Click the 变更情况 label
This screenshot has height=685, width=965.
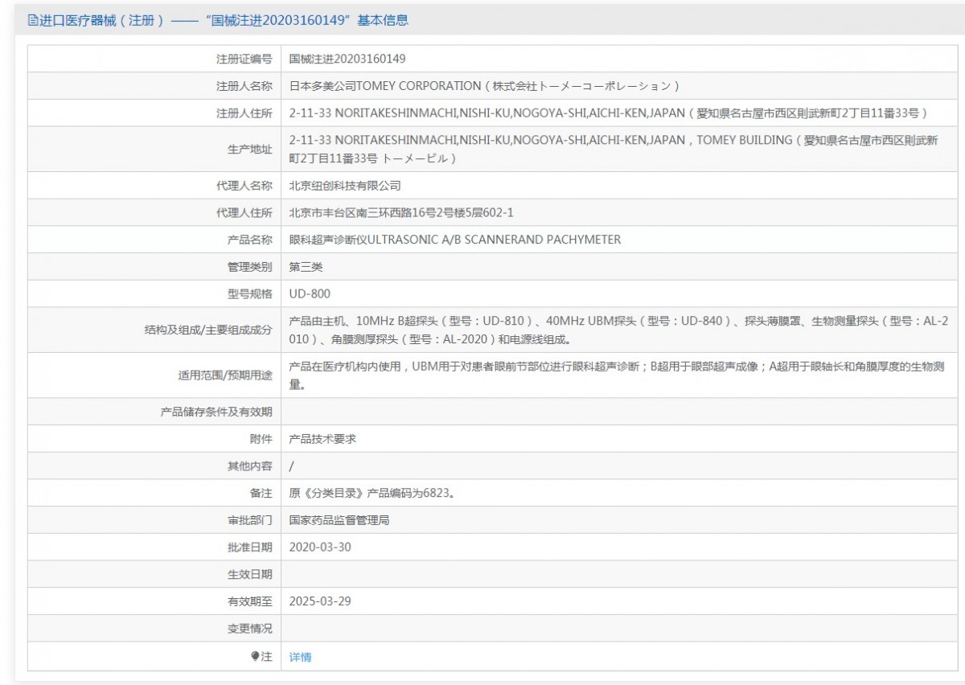[x=250, y=629]
